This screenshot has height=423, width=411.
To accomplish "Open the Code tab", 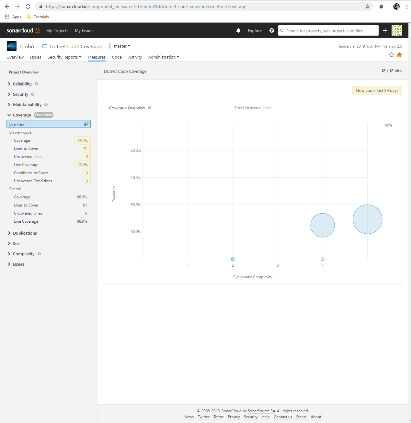I will [x=117, y=57].
